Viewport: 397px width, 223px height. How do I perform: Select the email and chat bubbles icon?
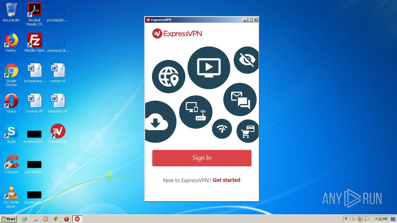click(x=240, y=99)
